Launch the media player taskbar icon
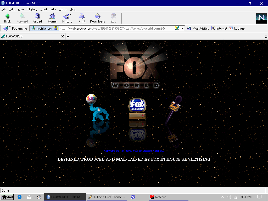Viewport: 268px width, 201px height. pyautogui.click(x=39, y=197)
